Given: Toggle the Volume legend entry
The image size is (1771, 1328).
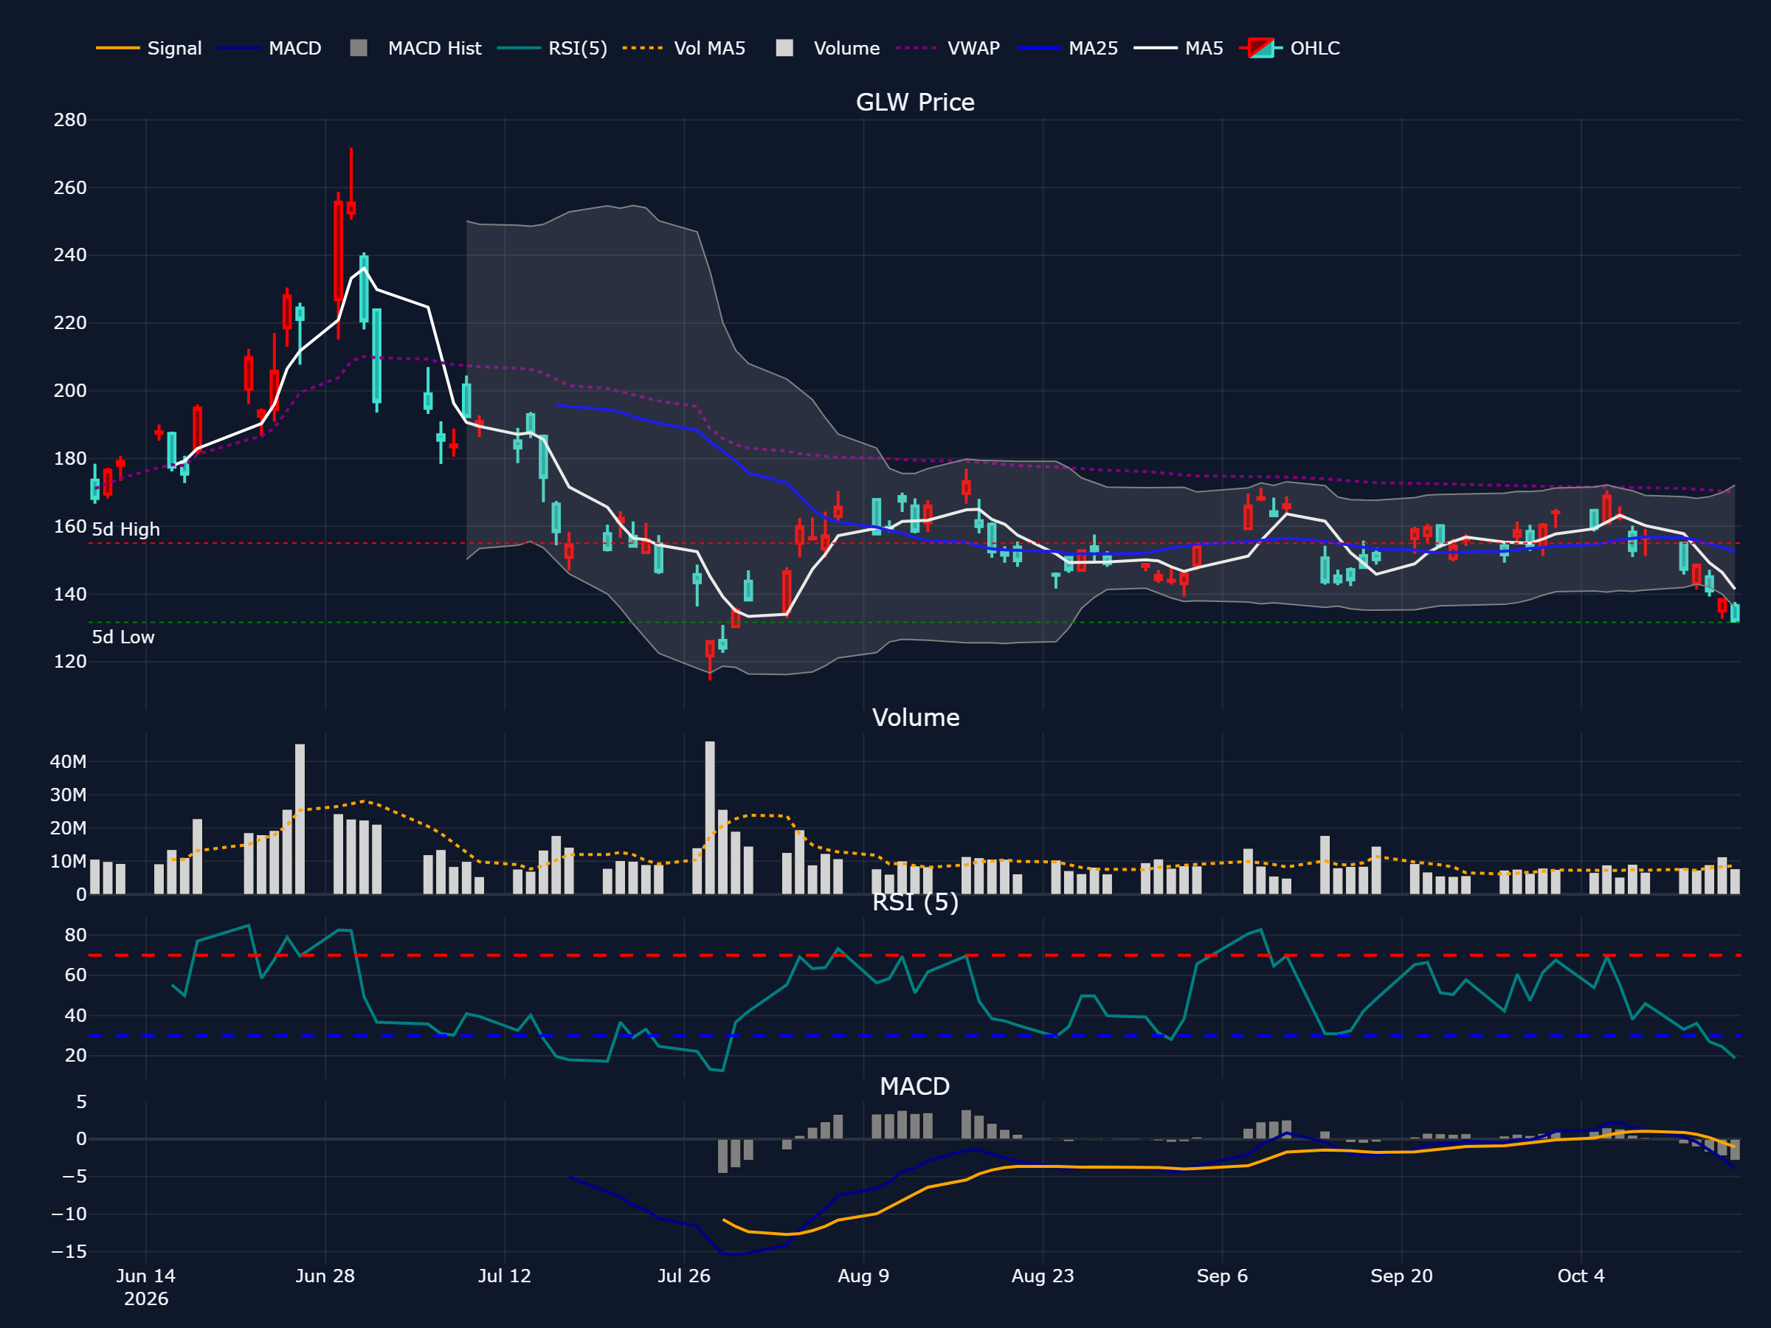Looking at the screenshot, I should (829, 48).
